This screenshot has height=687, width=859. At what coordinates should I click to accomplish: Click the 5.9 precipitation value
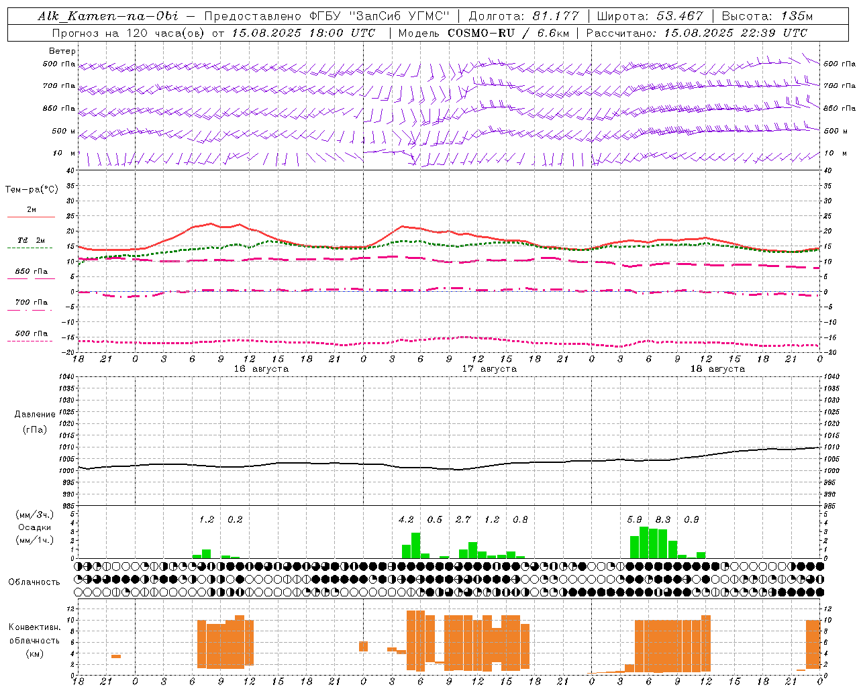(634, 519)
